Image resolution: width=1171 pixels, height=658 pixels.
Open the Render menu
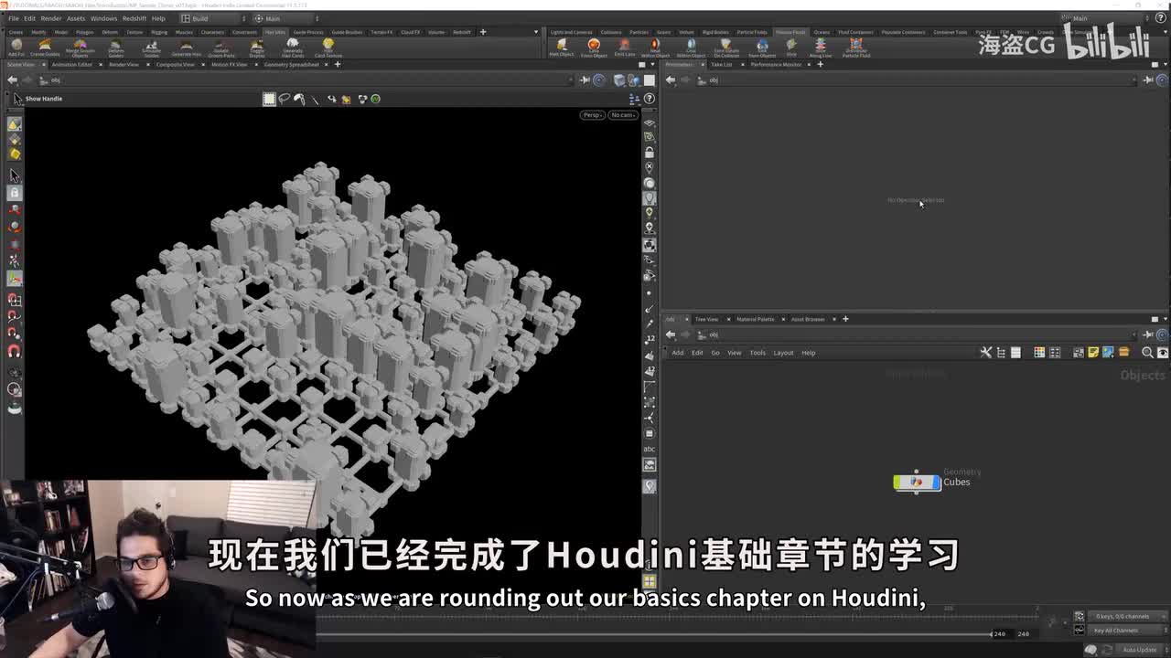51,18
